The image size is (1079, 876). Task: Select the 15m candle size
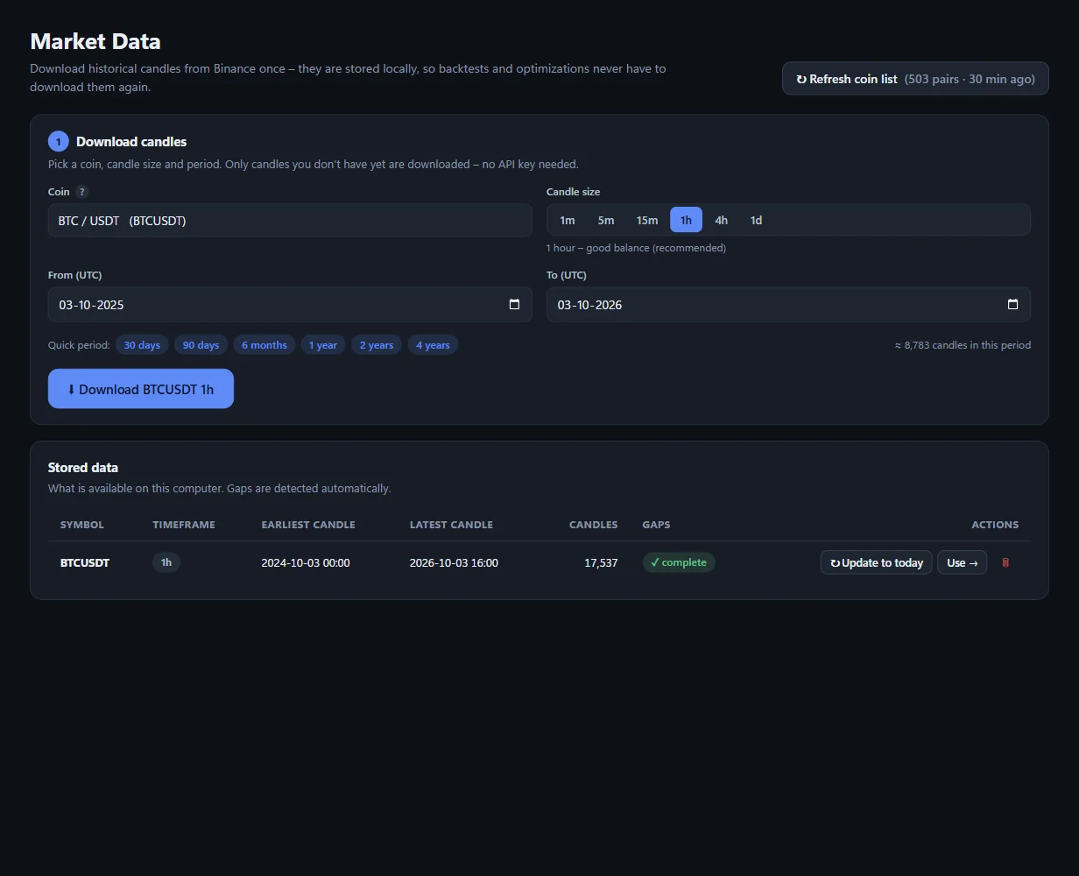tap(647, 220)
